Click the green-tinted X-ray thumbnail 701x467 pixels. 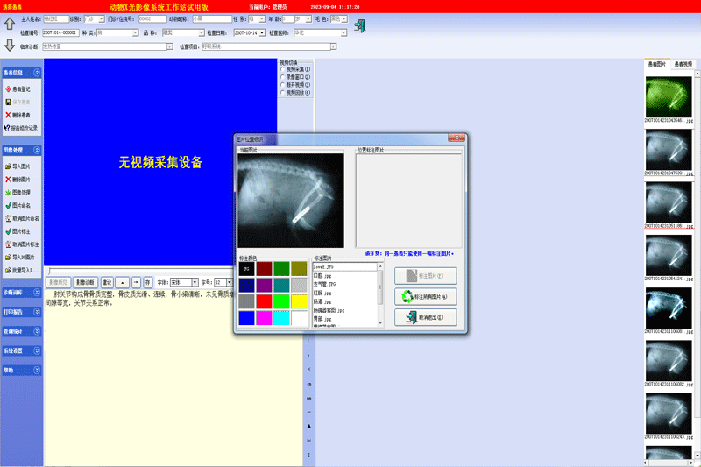(x=669, y=97)
